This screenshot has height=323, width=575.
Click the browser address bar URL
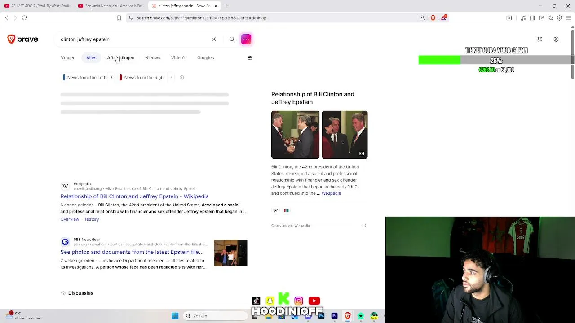pyautogui.click(x=202, y=18)
